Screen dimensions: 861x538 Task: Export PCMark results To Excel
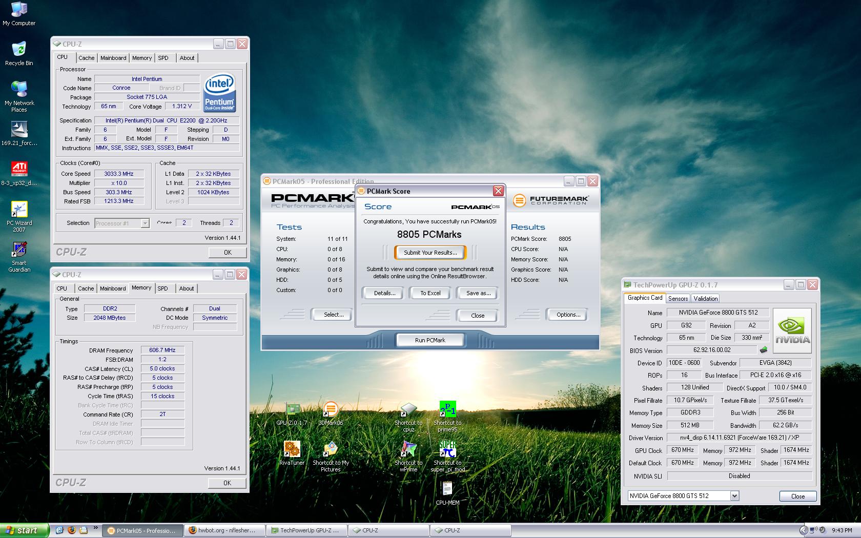[x=430, y=293]
